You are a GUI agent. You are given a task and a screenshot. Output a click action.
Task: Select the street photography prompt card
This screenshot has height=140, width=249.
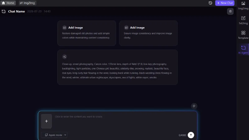(x=118, y=67)
